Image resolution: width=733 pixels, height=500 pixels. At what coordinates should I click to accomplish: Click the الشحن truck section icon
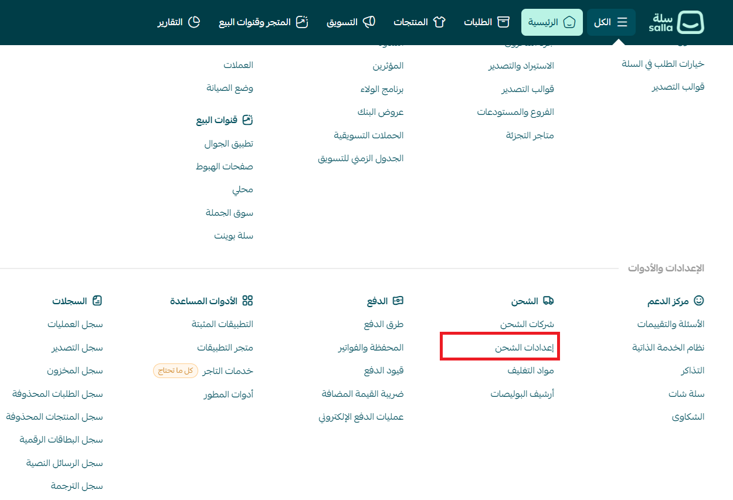(x=549, y=301)
